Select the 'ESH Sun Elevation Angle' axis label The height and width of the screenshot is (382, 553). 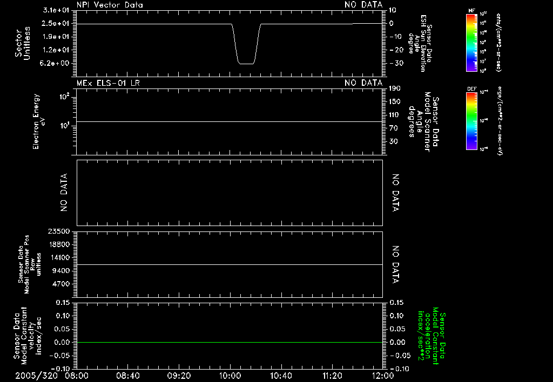[x=420, y=43]
